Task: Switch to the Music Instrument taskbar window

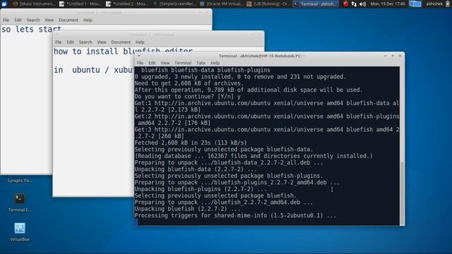Action: tap(33, 4)
